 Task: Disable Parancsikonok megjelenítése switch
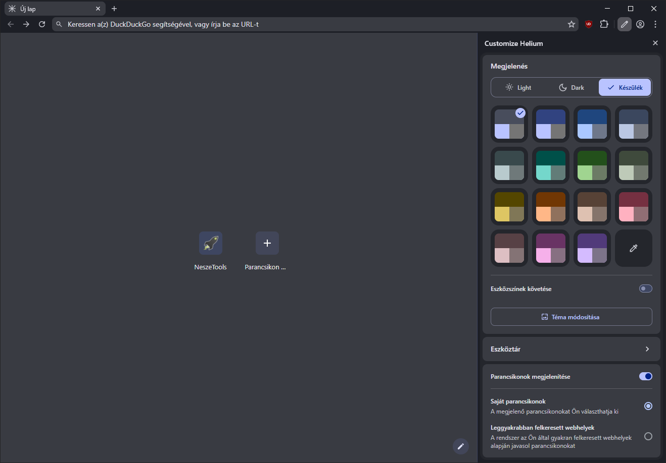point(645,376)
